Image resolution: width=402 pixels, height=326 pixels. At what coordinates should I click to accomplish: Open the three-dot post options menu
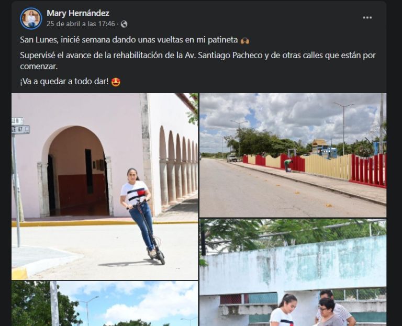pyautogui.click(x=367, y=17)
